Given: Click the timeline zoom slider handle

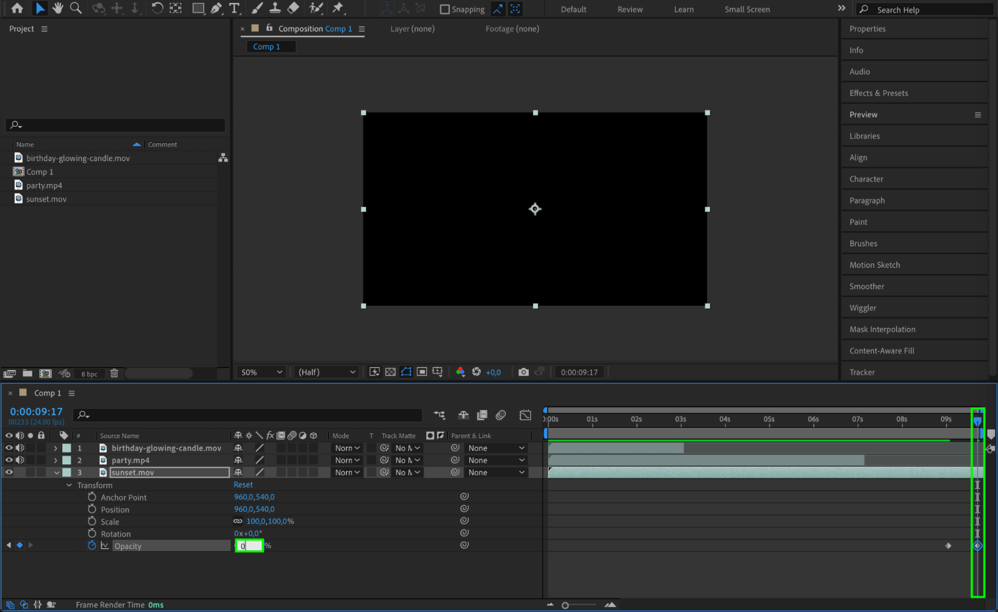Looking at the screenshot, I should tap(565, 605).
